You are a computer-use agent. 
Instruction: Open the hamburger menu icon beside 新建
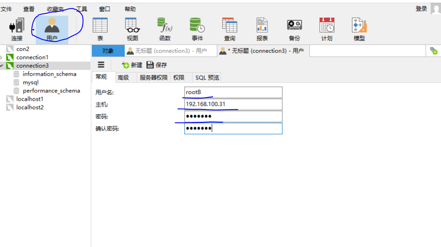click(101, 65)
